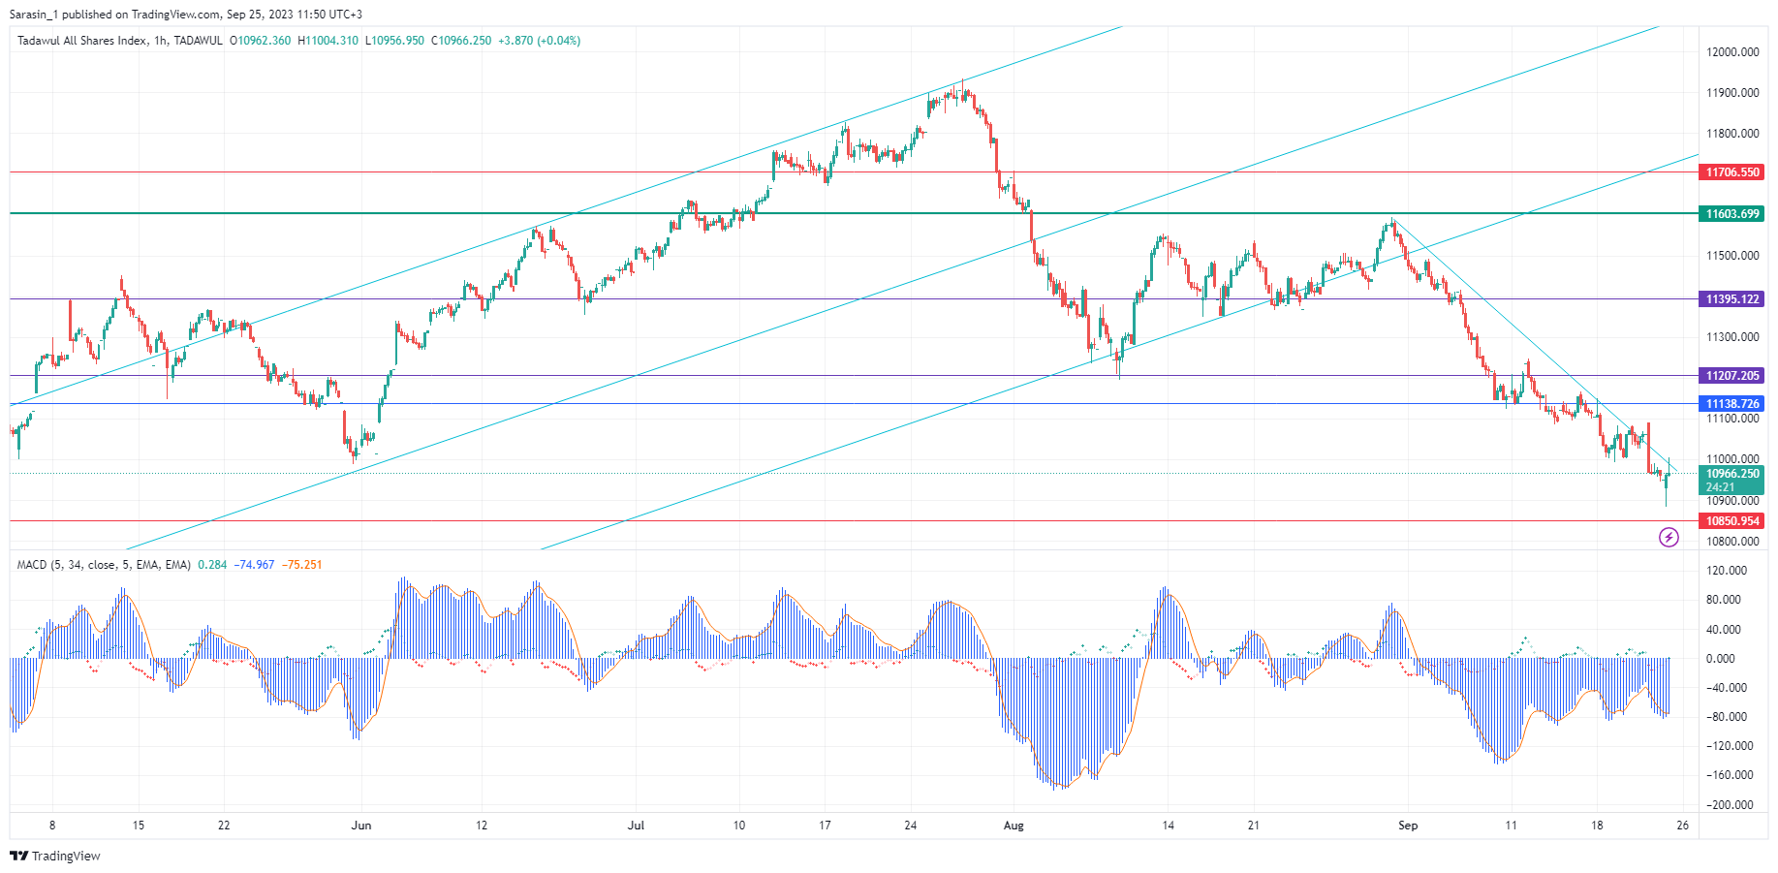Screen dimensions: 1778x873
Task: Click the change value +3.870 (+0.04%)
Action: tap(540, 41)
